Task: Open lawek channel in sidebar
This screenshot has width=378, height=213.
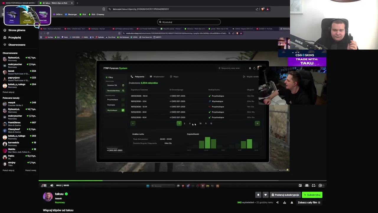Action: pos(19,72)
